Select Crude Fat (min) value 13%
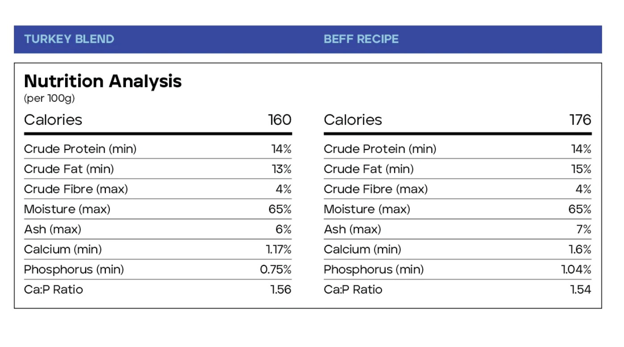624x347 pixels. pyautogui.click(x=281, y=169)
